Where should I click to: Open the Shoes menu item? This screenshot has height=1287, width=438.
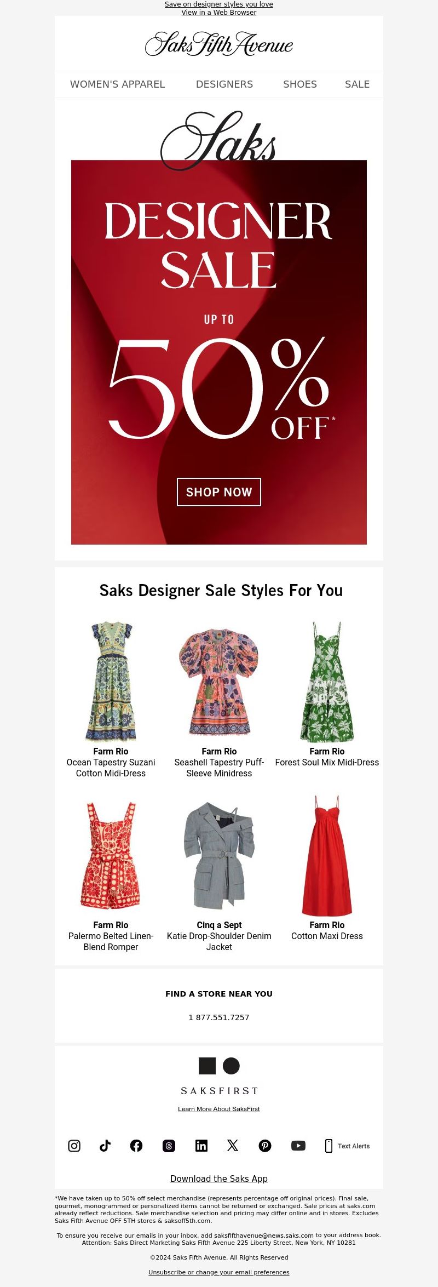[300, 84]
